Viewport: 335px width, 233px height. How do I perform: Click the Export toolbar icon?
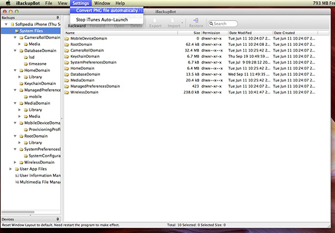click(x=155, y=20)
